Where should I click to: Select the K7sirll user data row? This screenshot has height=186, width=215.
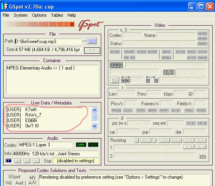click(x=21, y=110)
